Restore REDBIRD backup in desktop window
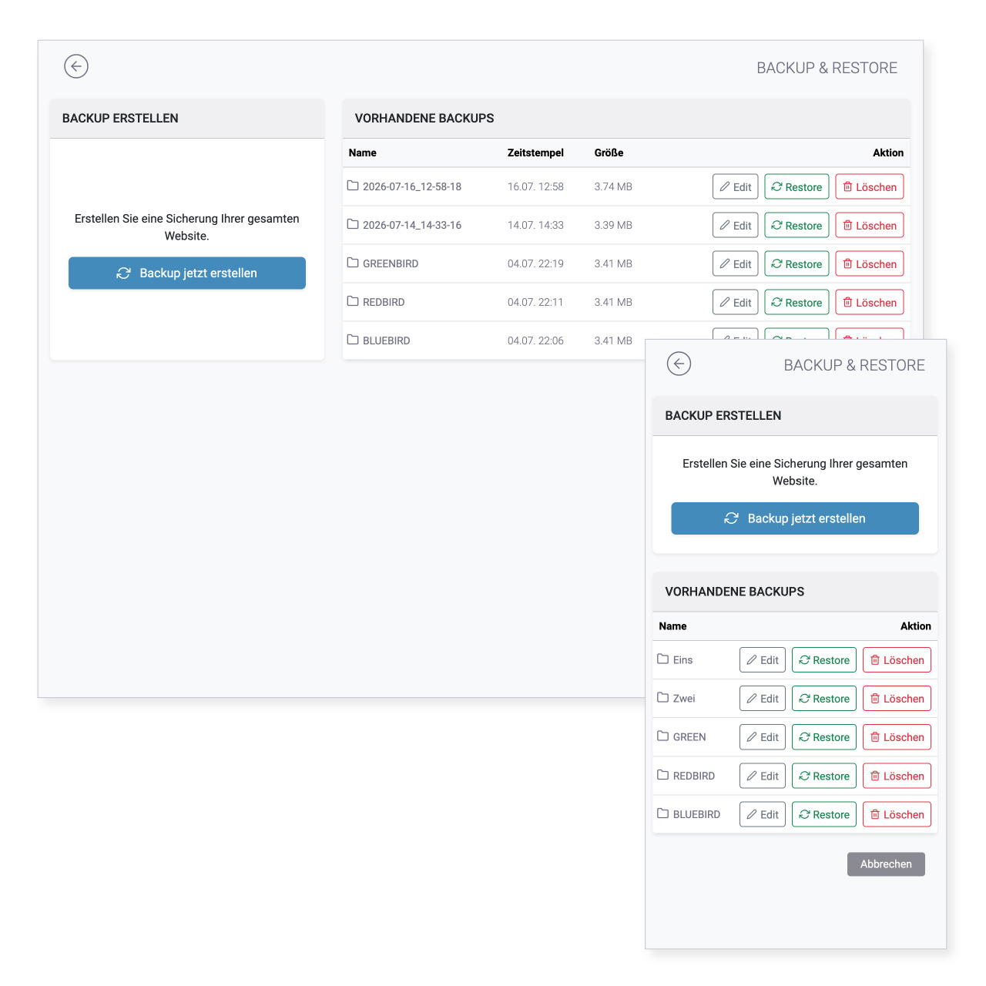The image size is (986, 986). (x=797, y=303)
